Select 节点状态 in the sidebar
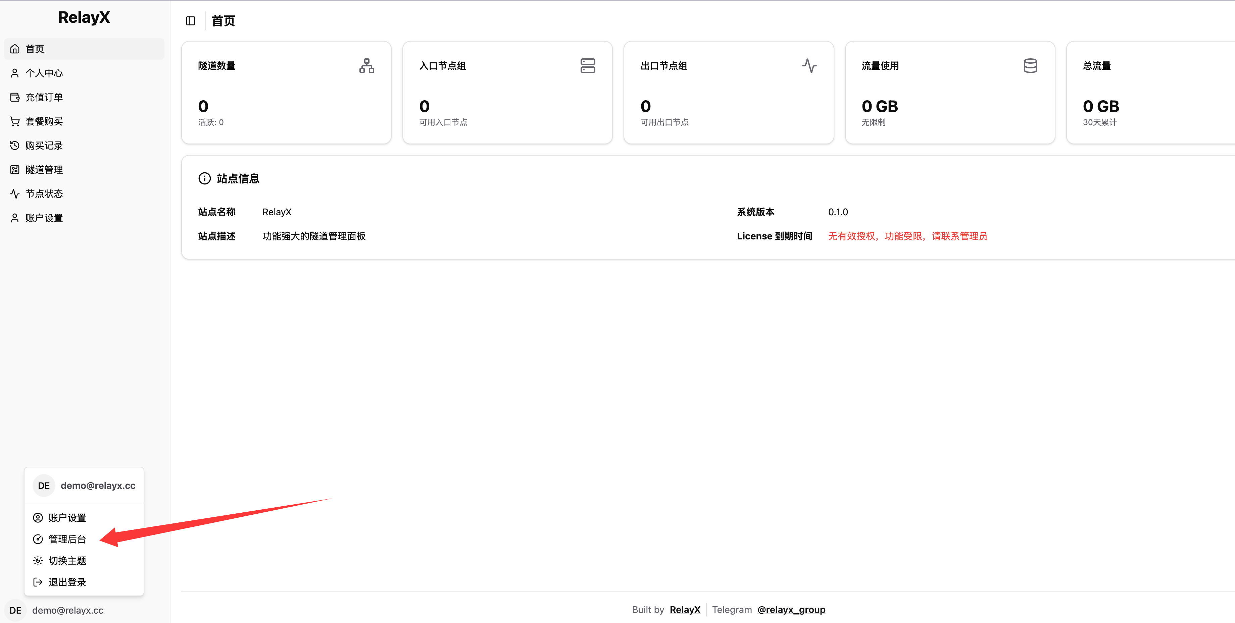The height and width of the screenshot is (623, 1235). click(44, 193)
